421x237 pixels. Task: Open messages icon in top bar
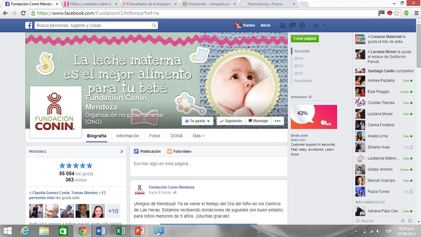click(x=292, y=25)
